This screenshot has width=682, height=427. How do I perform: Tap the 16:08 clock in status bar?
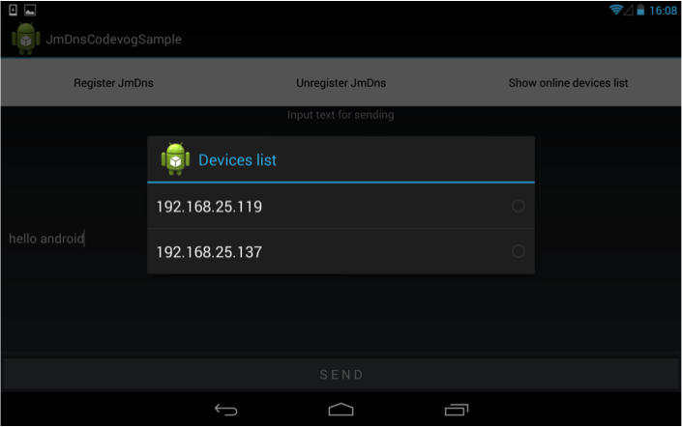663,10
